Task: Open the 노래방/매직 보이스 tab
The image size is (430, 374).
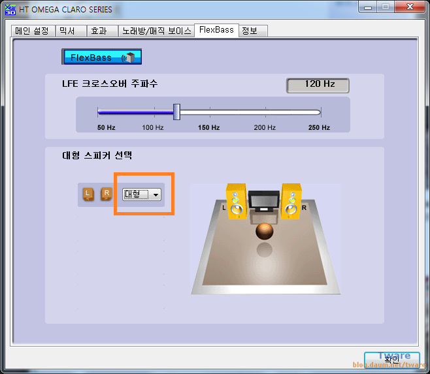Action: pyautogui.click(x=156, y=31)
